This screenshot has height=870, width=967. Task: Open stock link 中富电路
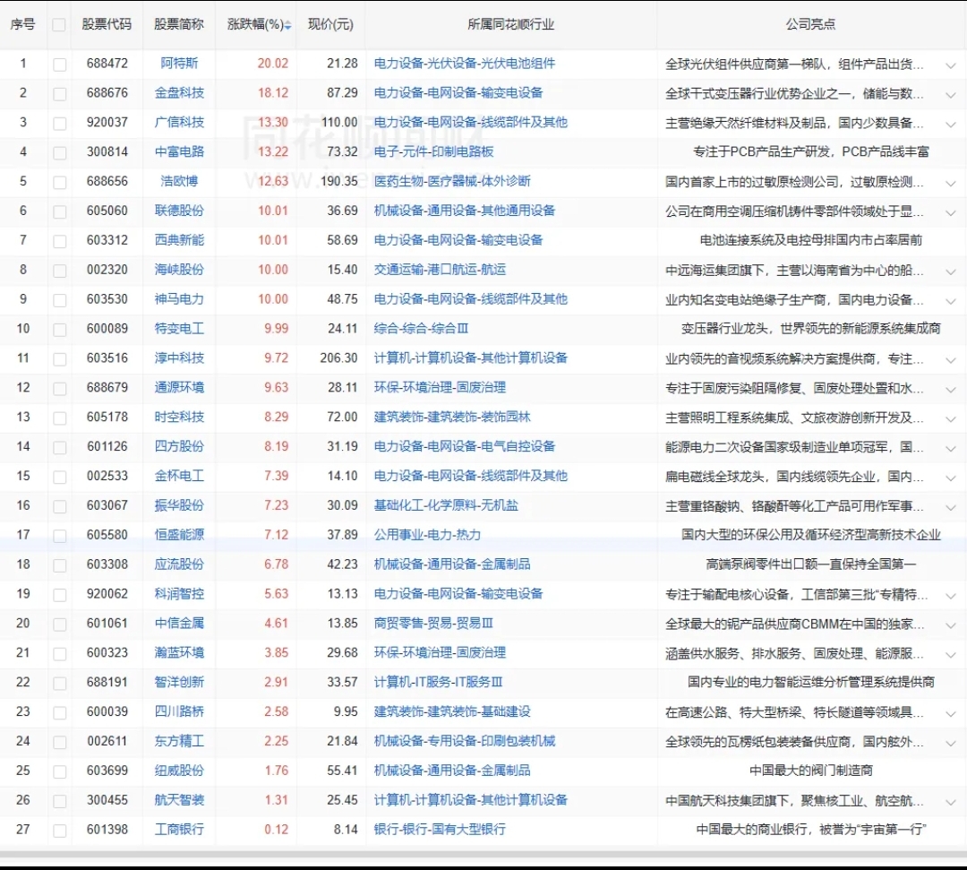179,151
